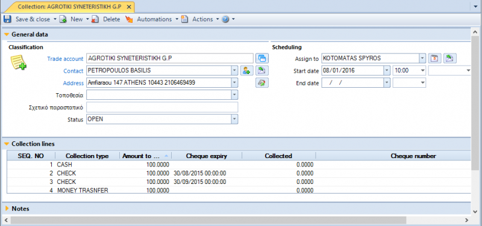Screen dimensions: 482x226
Task: Open the Start time 10:00 dropdown
Action: [x=423, y=70]
